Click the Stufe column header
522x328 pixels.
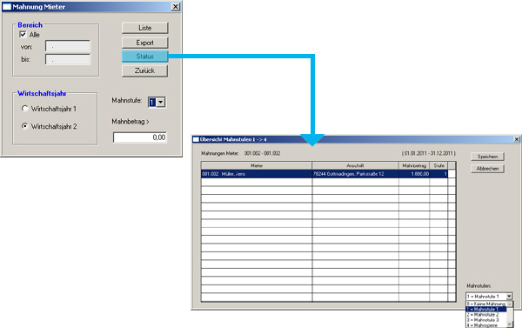click(438, 165)
